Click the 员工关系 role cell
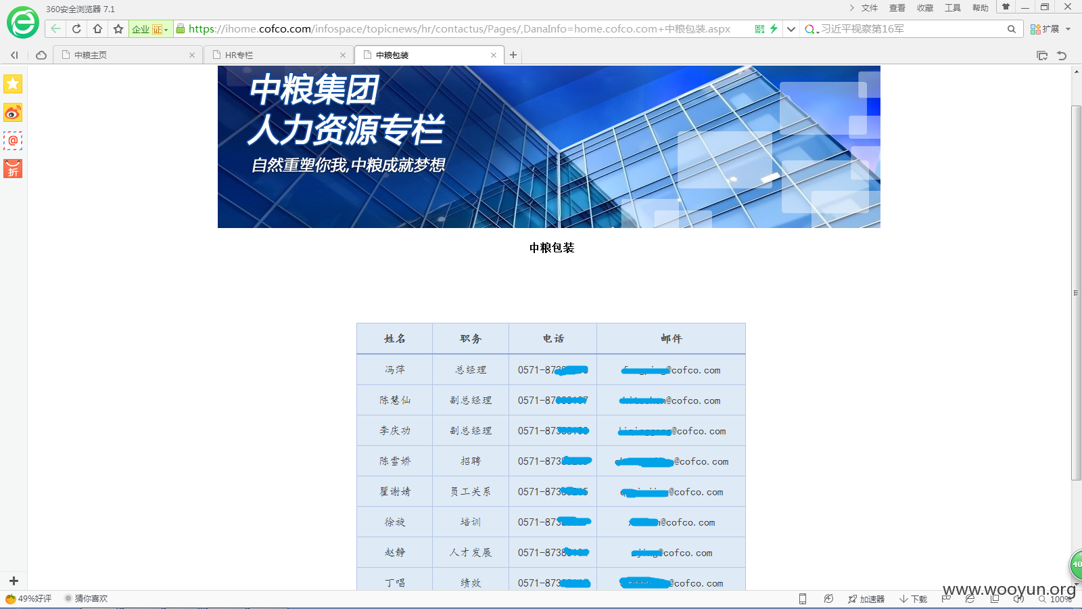The image size is (1082, 609). (471, 491)
